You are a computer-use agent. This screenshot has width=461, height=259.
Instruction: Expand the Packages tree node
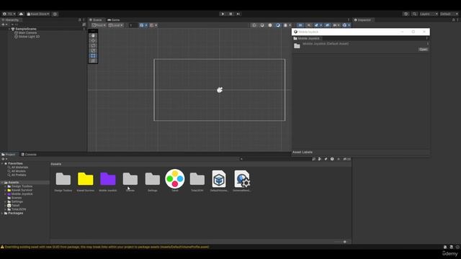point(2,213)
